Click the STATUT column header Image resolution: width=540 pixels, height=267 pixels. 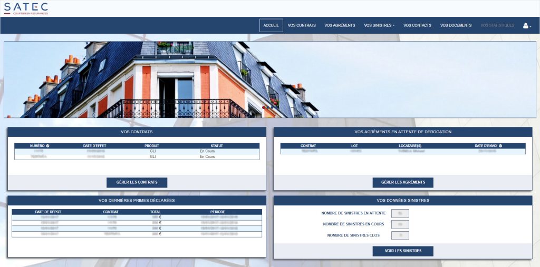pyautogui.click(x=217, y=146)
